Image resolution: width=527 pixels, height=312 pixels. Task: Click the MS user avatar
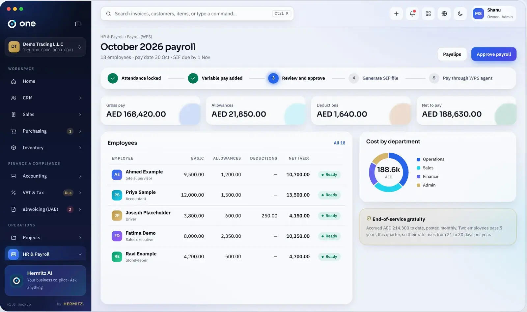(478, 13)
